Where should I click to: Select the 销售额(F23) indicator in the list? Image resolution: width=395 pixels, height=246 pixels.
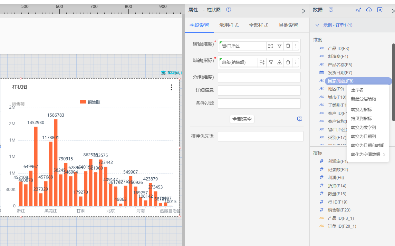339,210
